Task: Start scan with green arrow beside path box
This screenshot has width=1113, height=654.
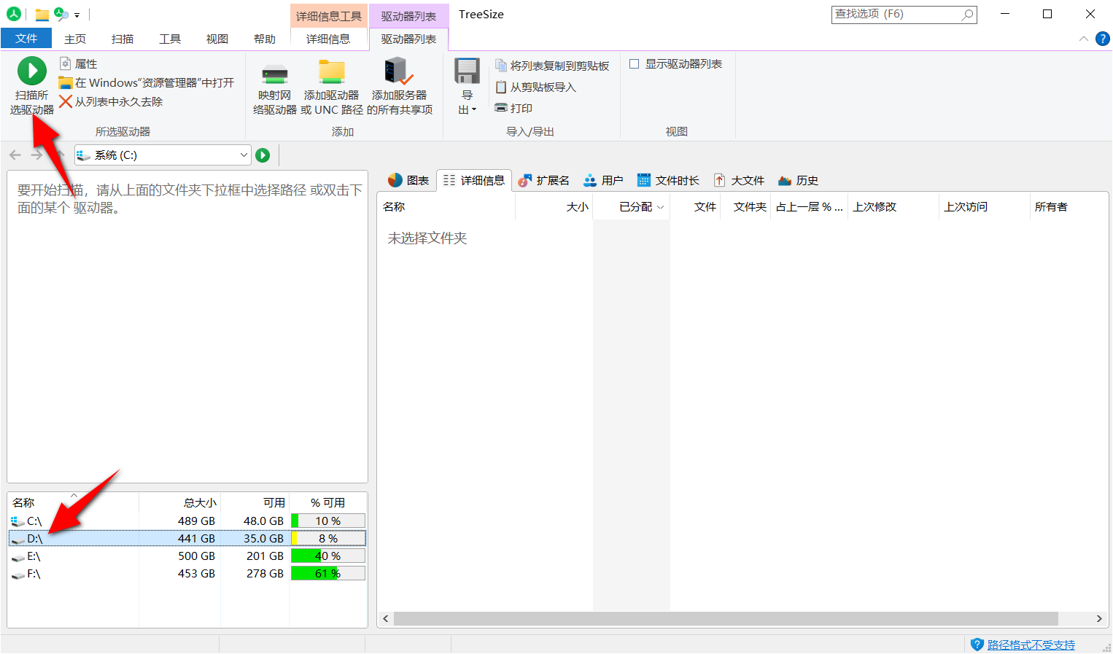Action: pyautogui.click(x=263, y=155)
